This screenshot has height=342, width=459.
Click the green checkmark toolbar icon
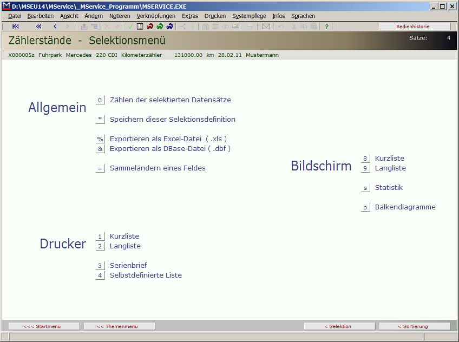130,26
